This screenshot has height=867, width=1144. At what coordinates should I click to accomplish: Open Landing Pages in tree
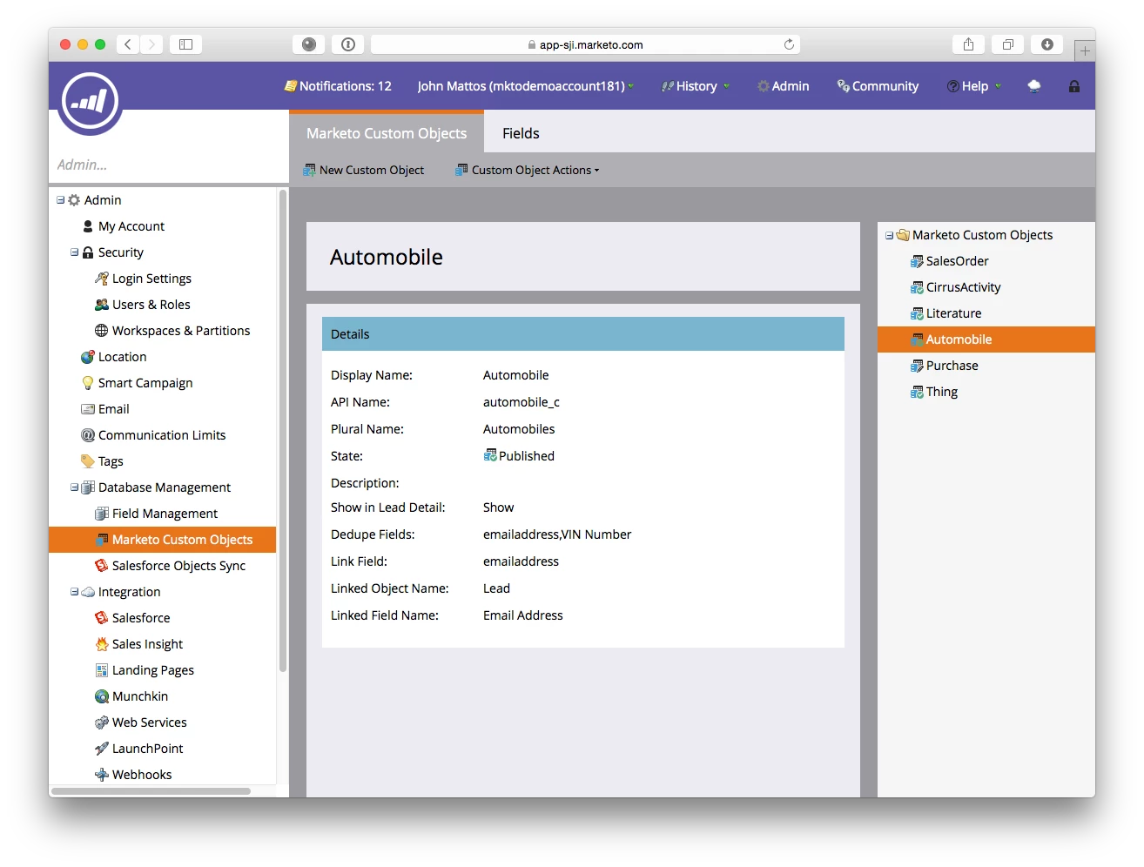pos(152,670)
